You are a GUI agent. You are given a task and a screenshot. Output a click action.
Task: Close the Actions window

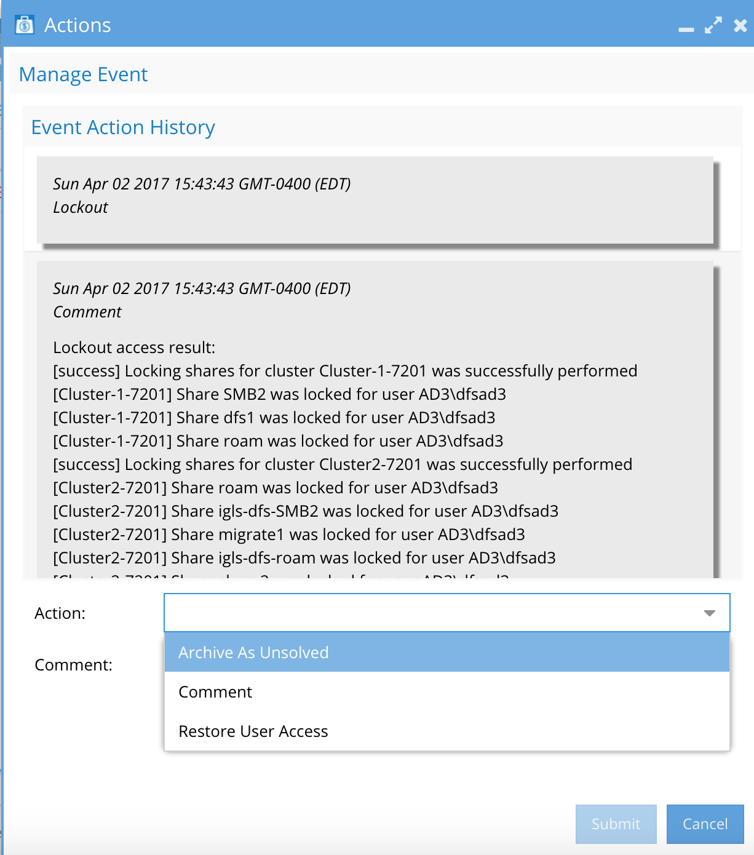click(x=740, y=25)
